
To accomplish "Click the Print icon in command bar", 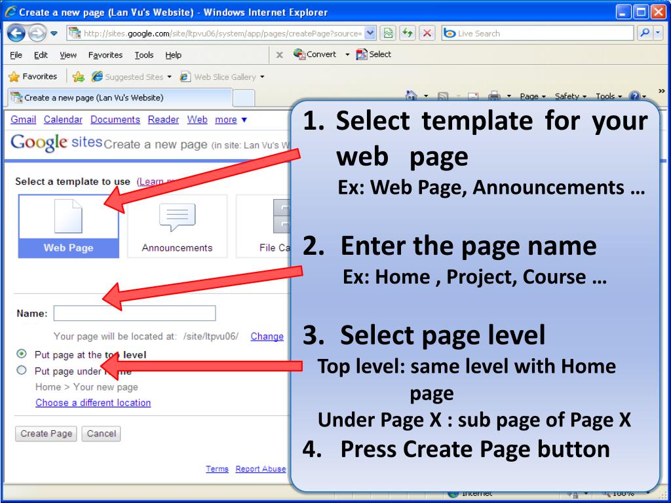I will click(x=494, y=96).
